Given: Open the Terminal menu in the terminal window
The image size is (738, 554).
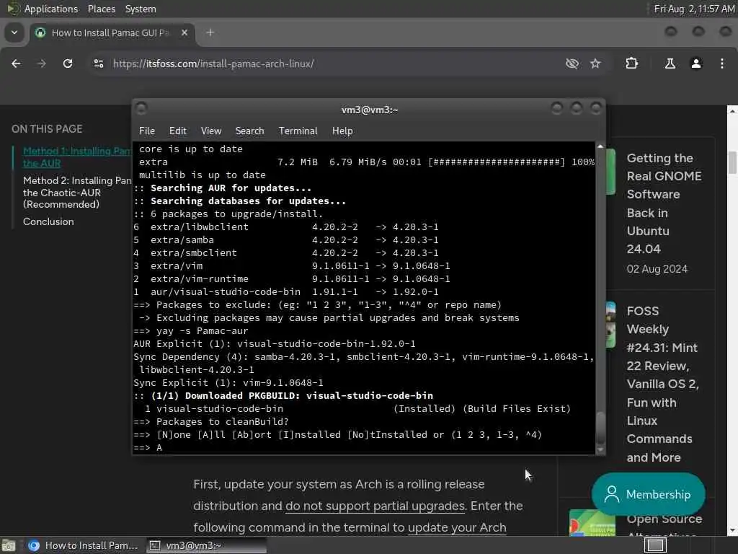Looking at the screenshot, I should (x=298, y=131).
